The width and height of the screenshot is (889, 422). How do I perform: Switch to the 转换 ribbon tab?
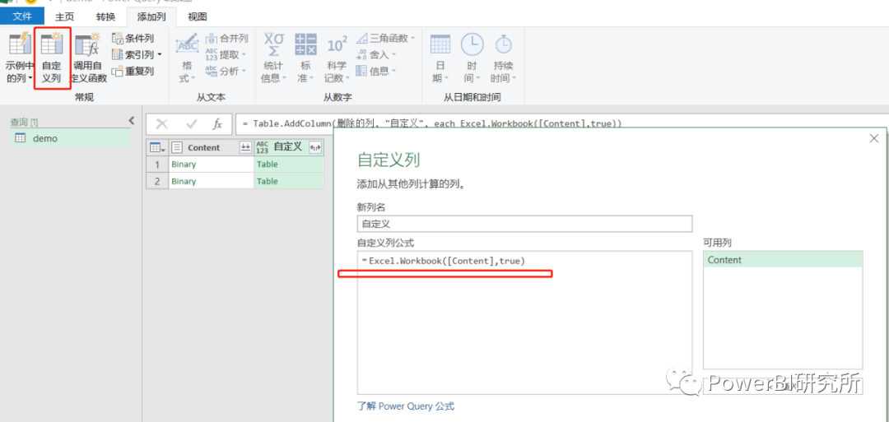coord(105,17)
